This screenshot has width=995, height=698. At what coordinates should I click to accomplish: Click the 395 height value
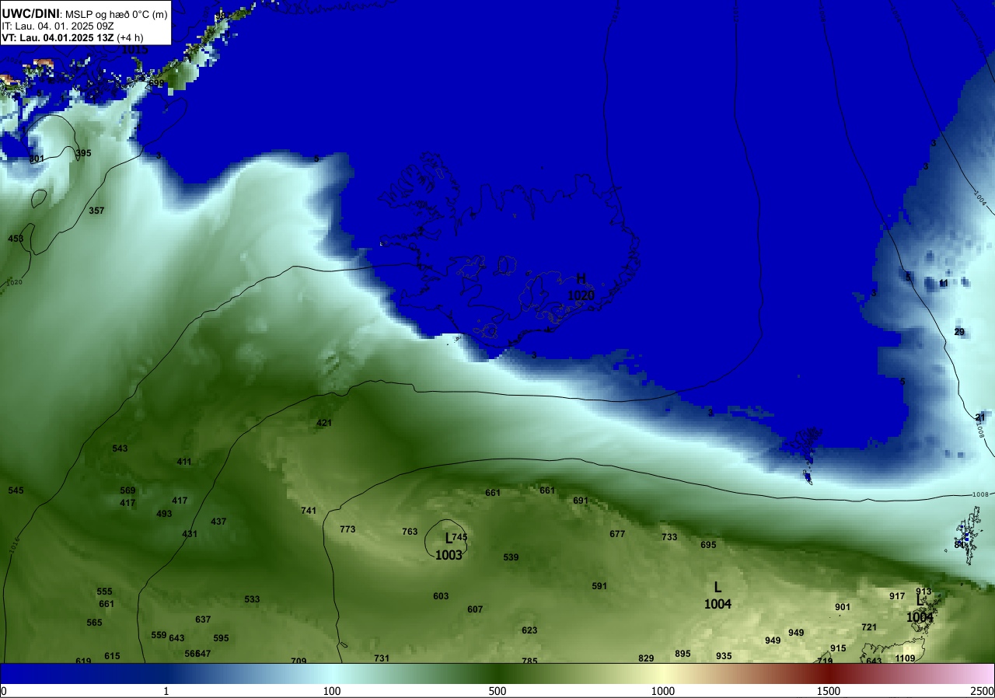pyautogui.click(x=83, y=153)
